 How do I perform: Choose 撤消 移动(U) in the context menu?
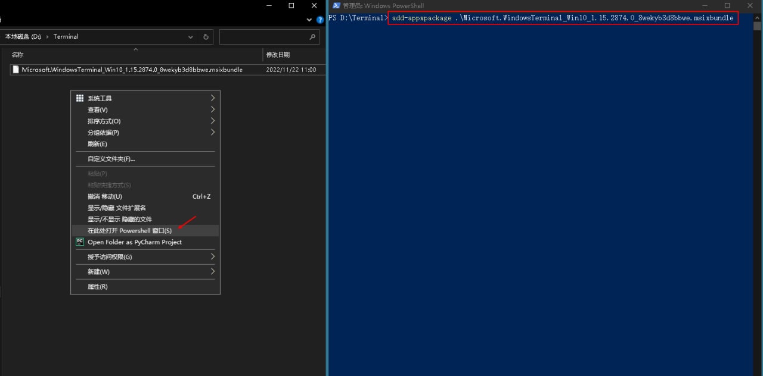pos(145,196)
